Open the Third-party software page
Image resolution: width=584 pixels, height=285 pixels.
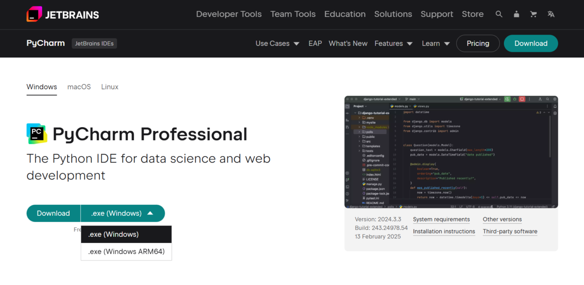click(x=510, y=231)
